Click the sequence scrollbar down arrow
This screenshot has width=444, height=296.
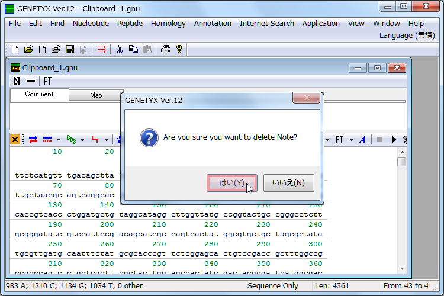point(402,269)
